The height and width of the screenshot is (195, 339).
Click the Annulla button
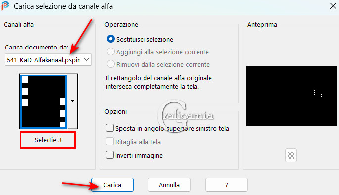pos(169,185)
